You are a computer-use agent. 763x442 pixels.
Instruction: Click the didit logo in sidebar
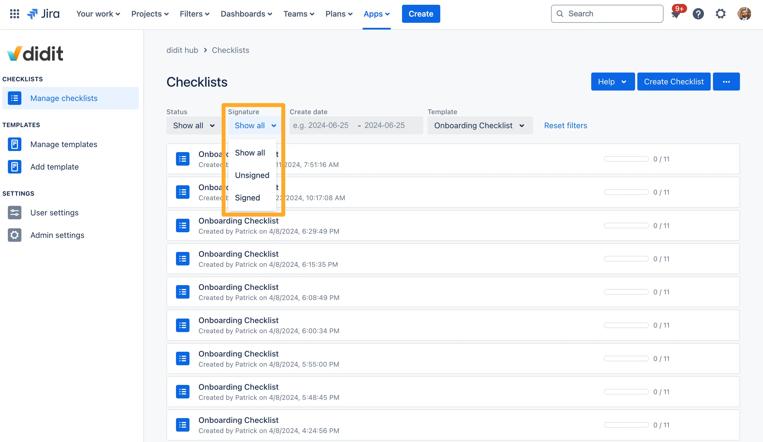click(35, 53)
